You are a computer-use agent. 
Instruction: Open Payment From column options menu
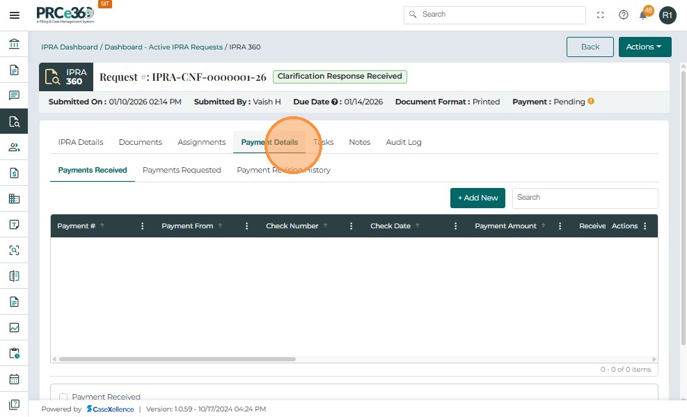pyautogui.click(x=246, y=226)
